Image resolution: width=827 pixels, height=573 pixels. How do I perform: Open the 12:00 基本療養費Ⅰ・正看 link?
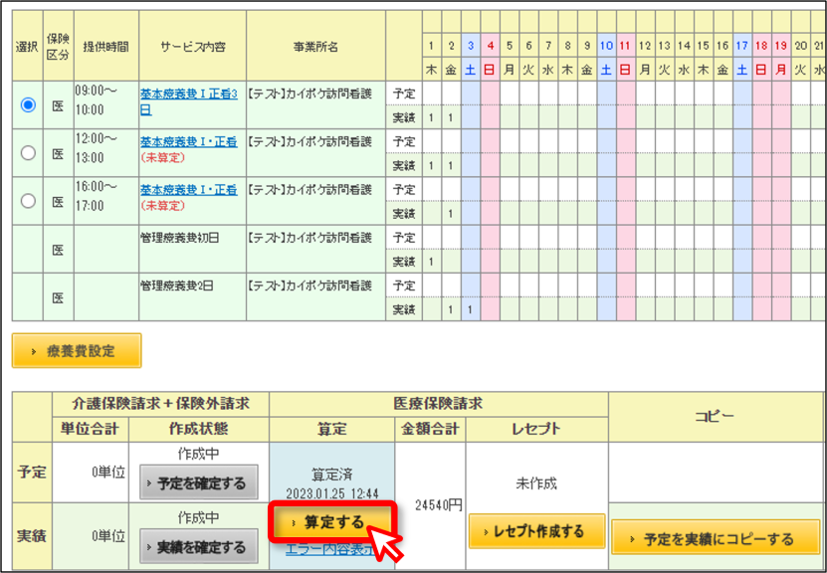click(188, 142)
